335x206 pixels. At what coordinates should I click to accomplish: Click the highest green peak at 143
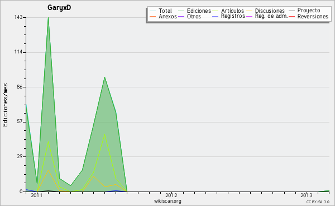[48, 18]
